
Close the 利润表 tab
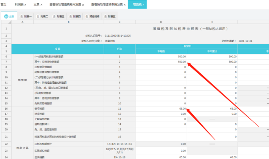(x=26, y=5)
